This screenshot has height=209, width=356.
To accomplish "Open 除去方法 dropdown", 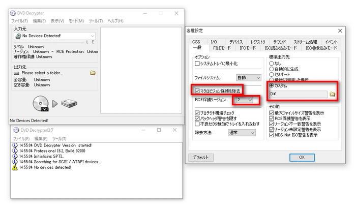I will 242,133.
